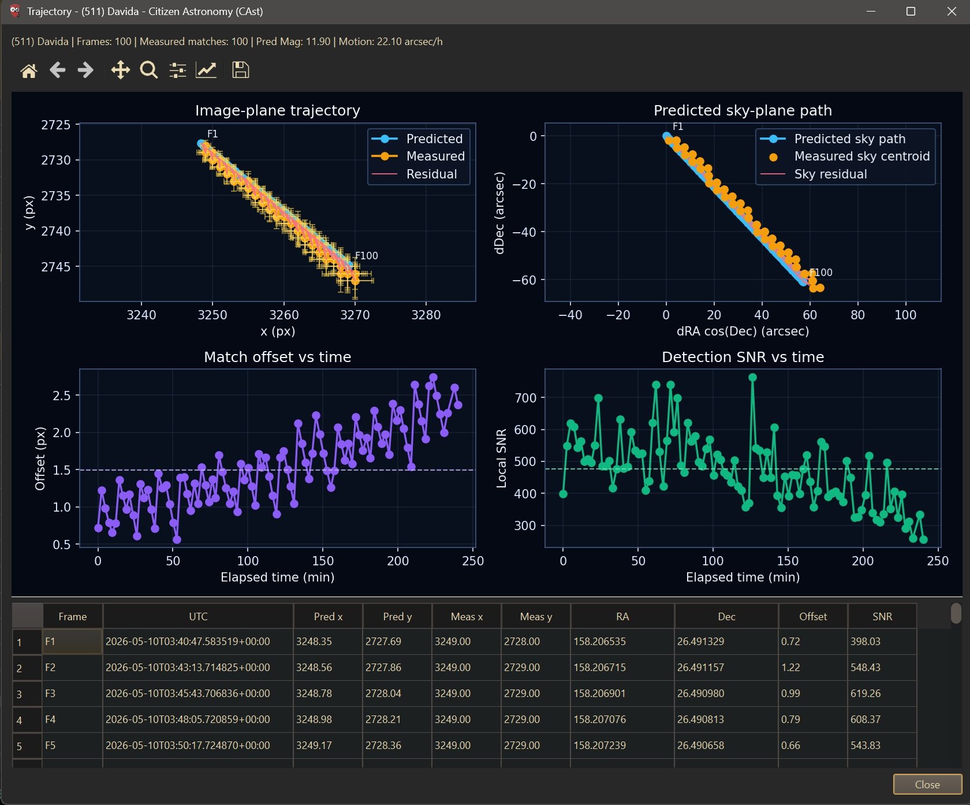Viewport: 970px width, 805px height.
Task: Click RA cell 158.207239
Action: click(x=622, y=746)
